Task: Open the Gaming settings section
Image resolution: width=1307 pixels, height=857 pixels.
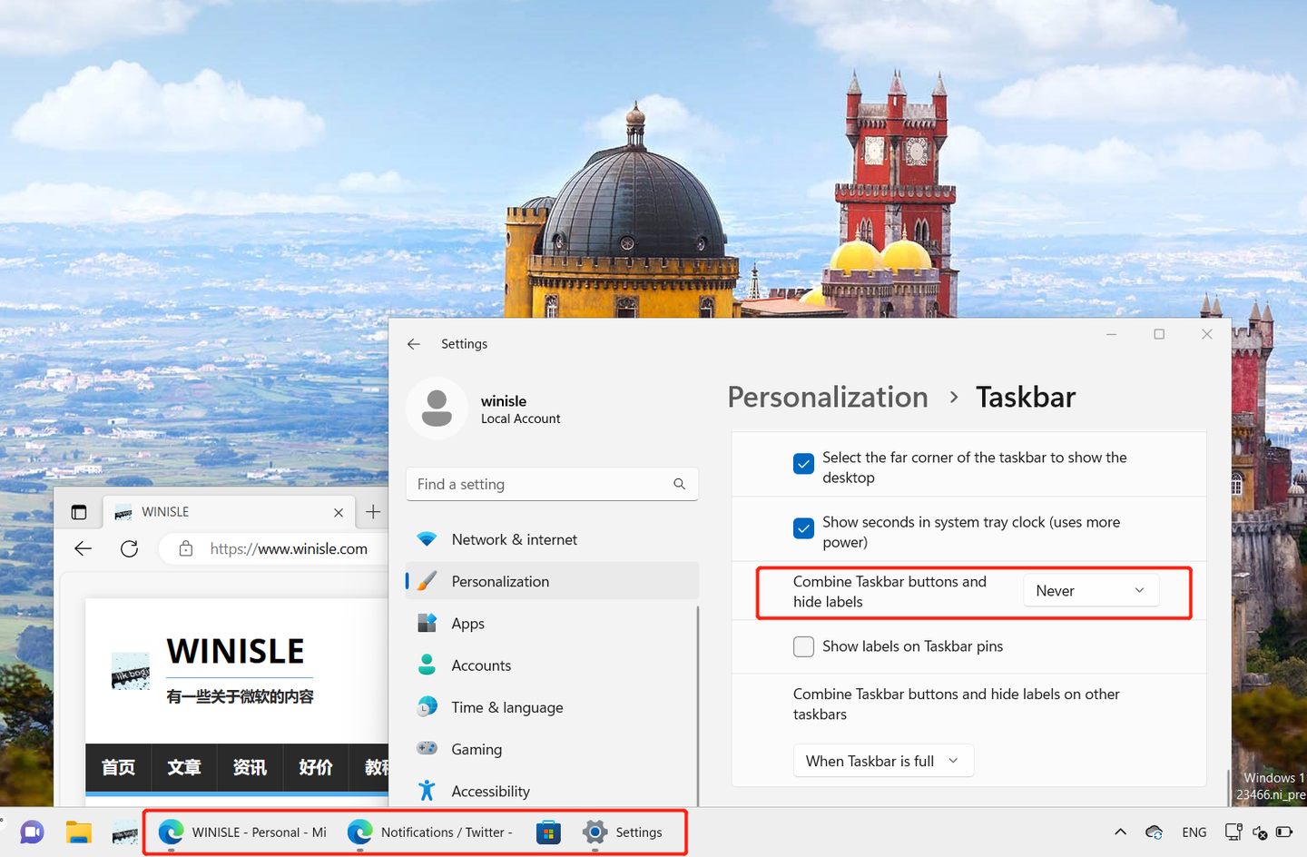Action: (477, 748)
